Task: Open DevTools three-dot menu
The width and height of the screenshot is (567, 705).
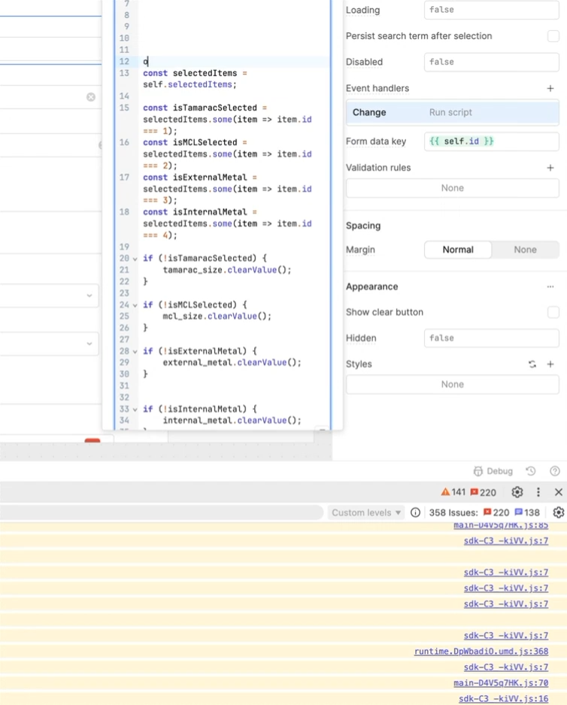Action: point(538,492)
